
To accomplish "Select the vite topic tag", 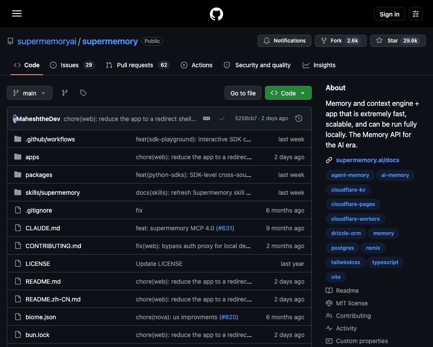I will click(336, 277).
